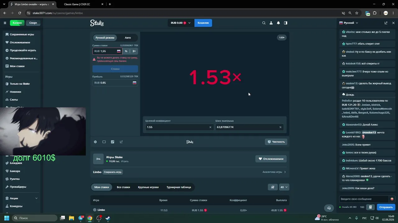Open chat language dropdown Русский
The image size is (398, 223).
coord(349,23)
